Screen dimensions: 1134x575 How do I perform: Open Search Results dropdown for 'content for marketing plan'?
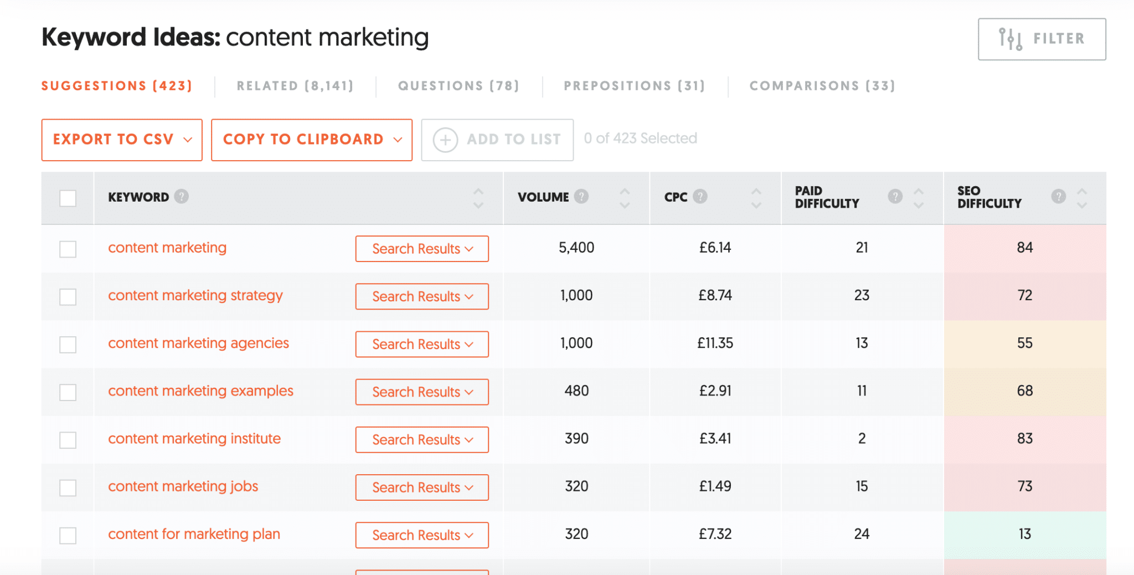[422, 535]
